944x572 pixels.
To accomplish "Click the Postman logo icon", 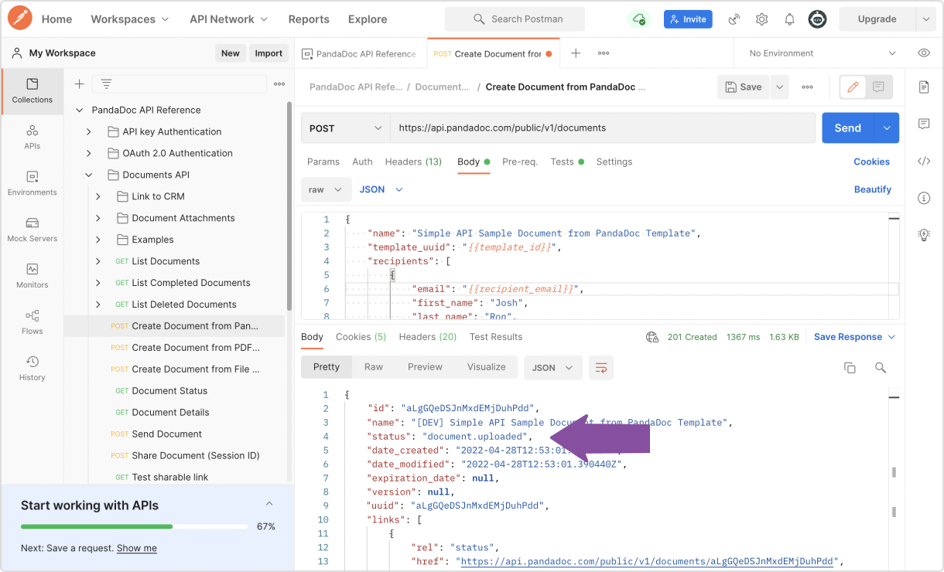I will coord(19,18).
